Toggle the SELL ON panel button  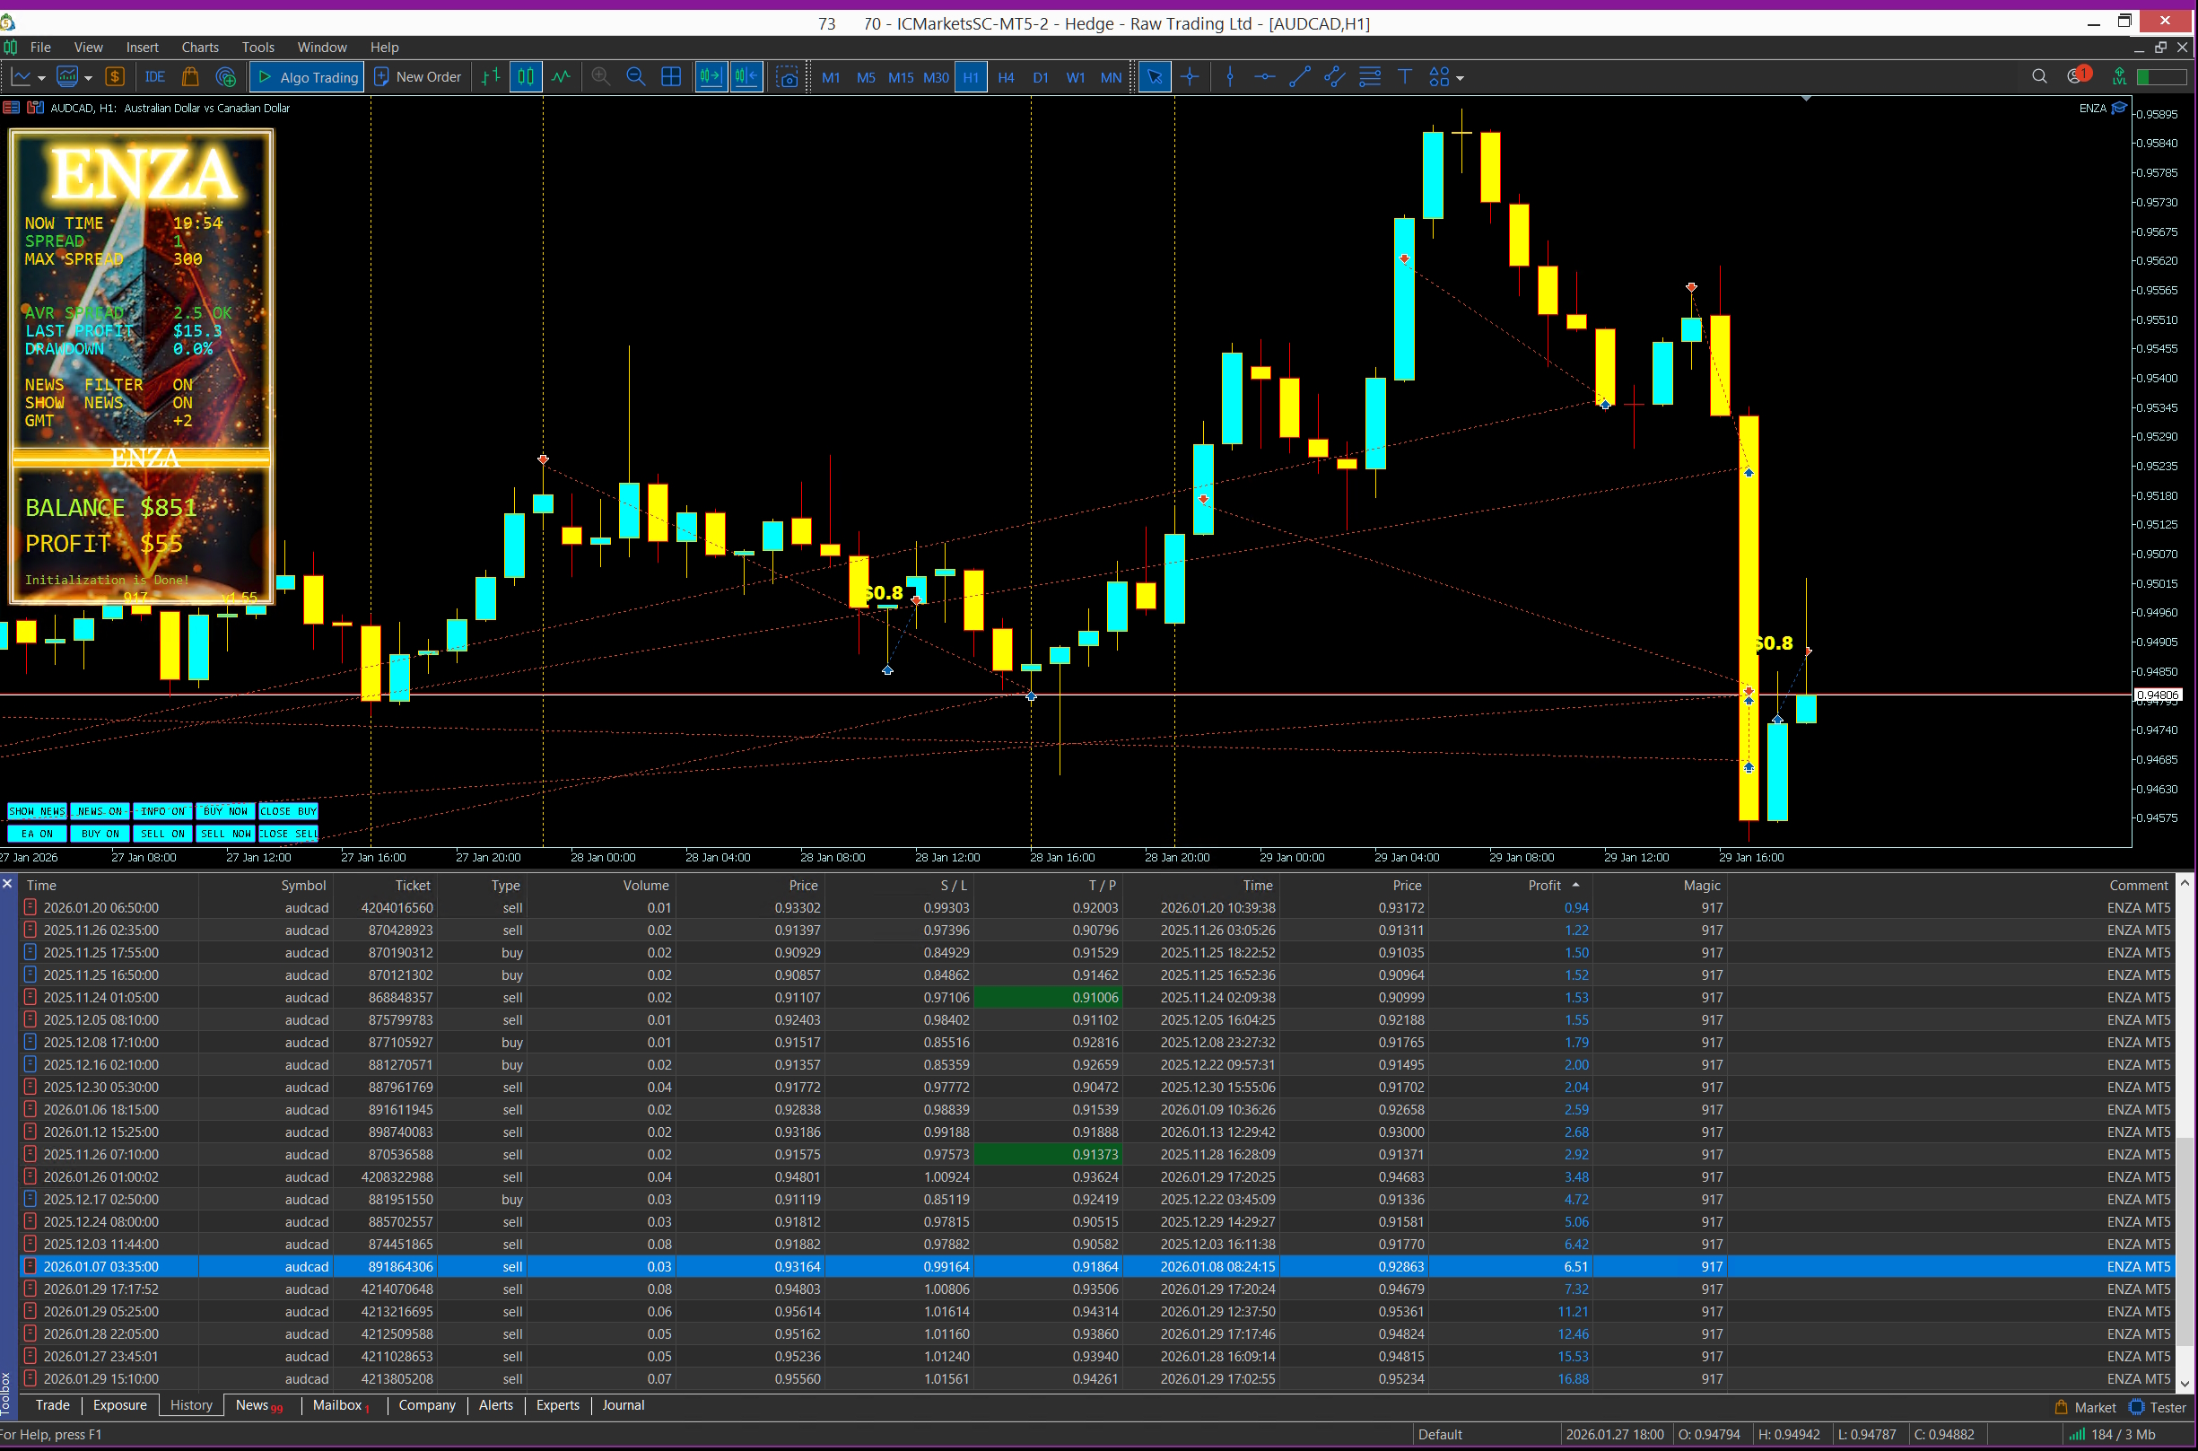162,834
